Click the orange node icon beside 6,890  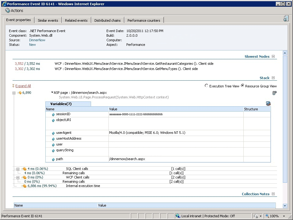coord(19,93)
